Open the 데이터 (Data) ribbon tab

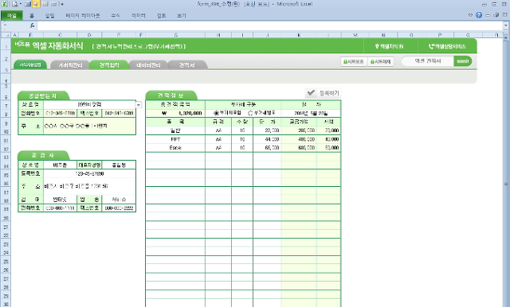138,15
